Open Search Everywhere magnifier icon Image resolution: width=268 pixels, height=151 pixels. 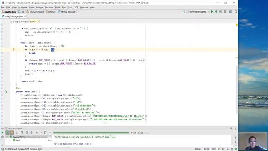point(236,12)
